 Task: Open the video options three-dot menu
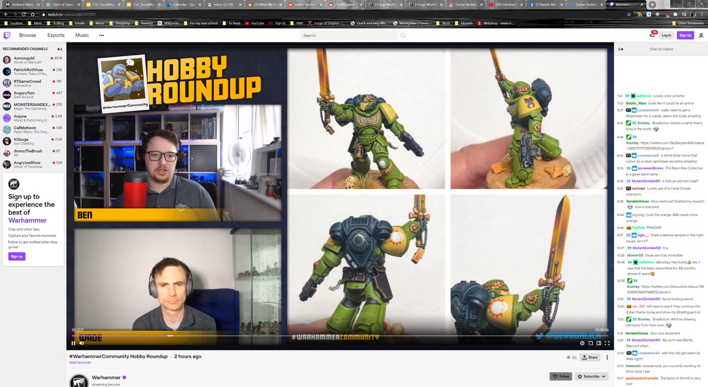607,358
